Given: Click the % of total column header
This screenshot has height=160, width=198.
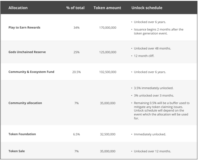Looking at the screenshot, I should [x=75, y=8].
